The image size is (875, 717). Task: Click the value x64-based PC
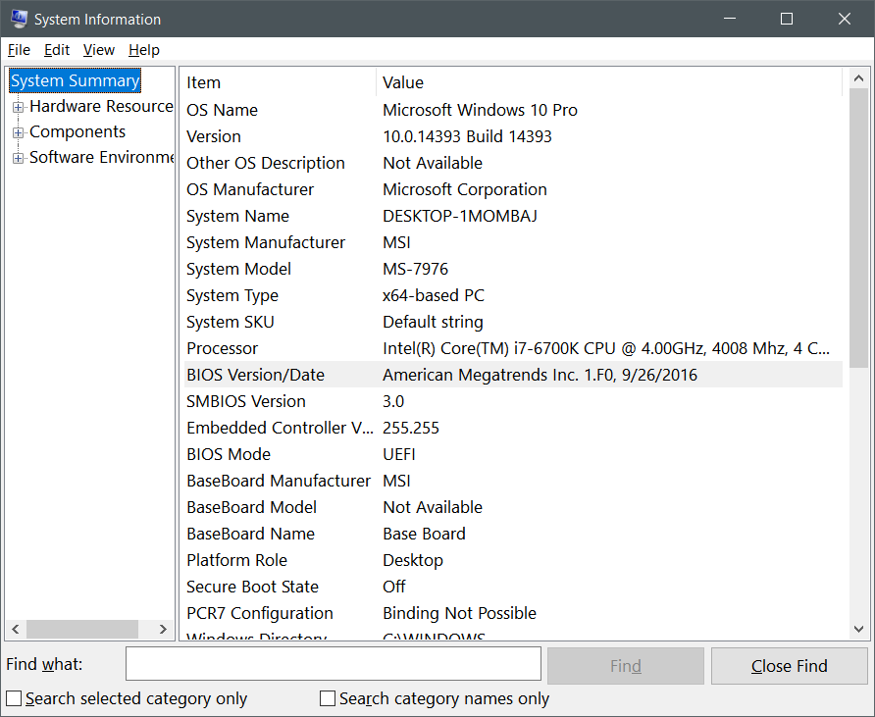[x=434, y=295]
